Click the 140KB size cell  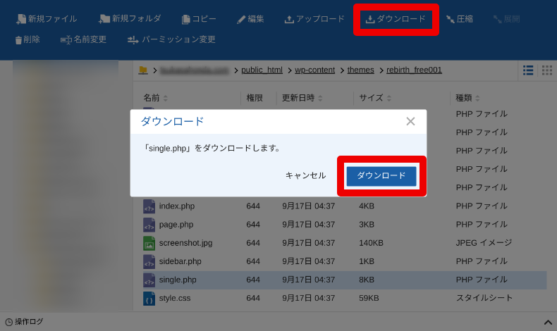click(371, 243)
